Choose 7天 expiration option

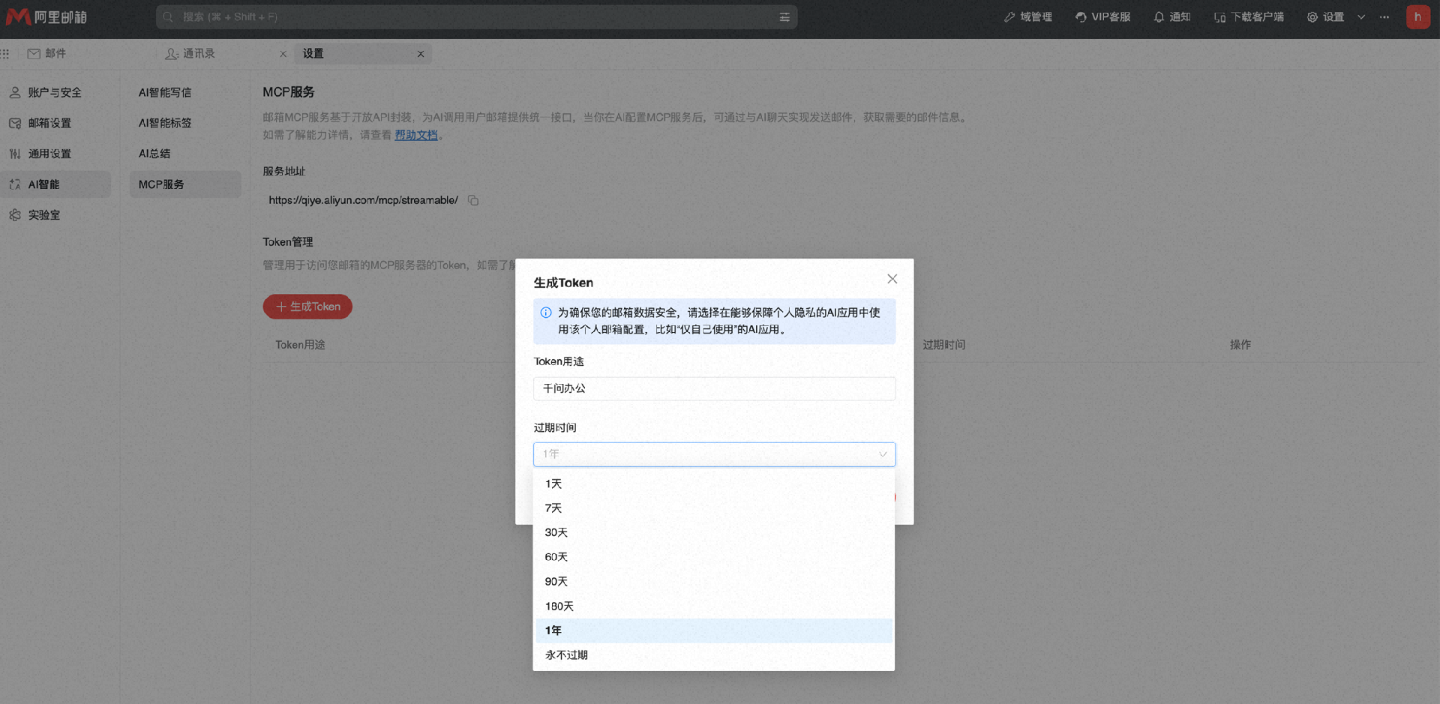[x=714, y=508]
